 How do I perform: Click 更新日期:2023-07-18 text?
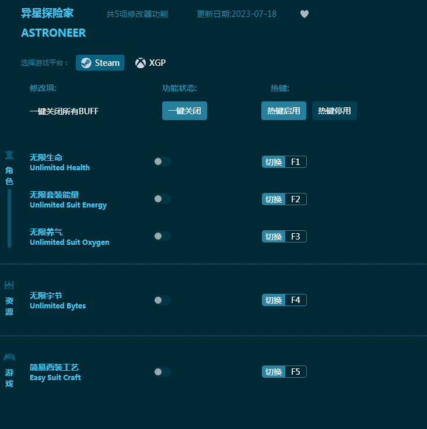[237, 14]
